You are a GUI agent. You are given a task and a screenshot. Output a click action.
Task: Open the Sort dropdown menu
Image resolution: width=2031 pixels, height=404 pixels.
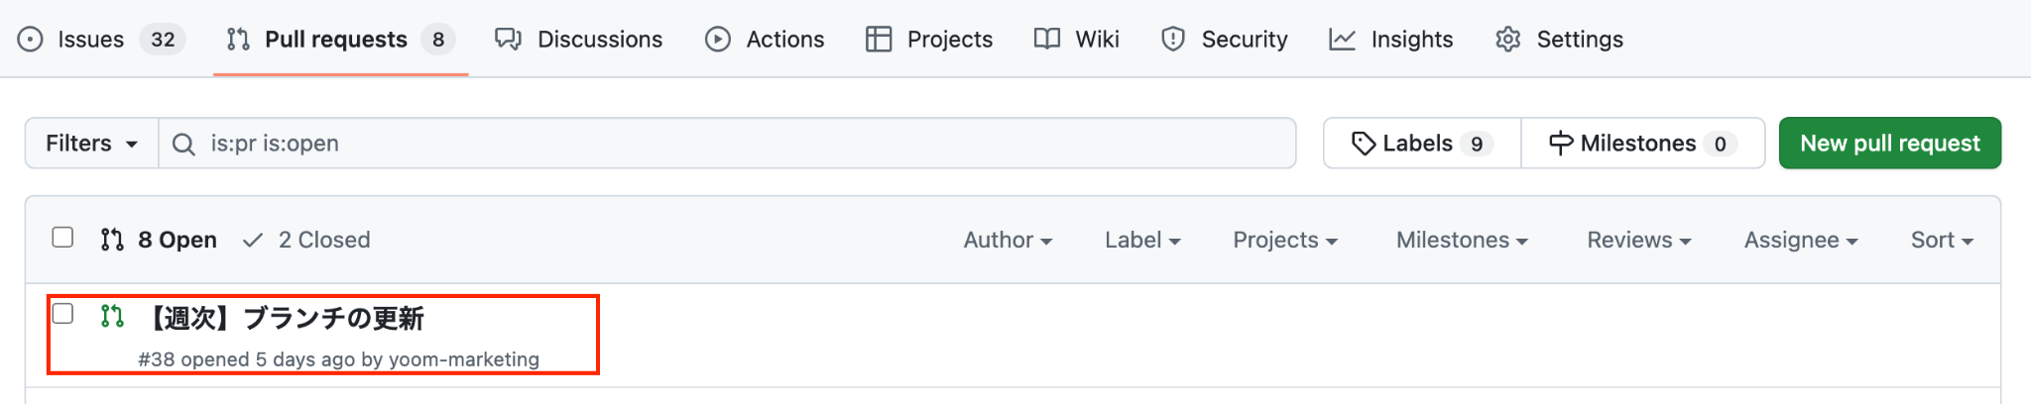click(x=1941, y=240)
